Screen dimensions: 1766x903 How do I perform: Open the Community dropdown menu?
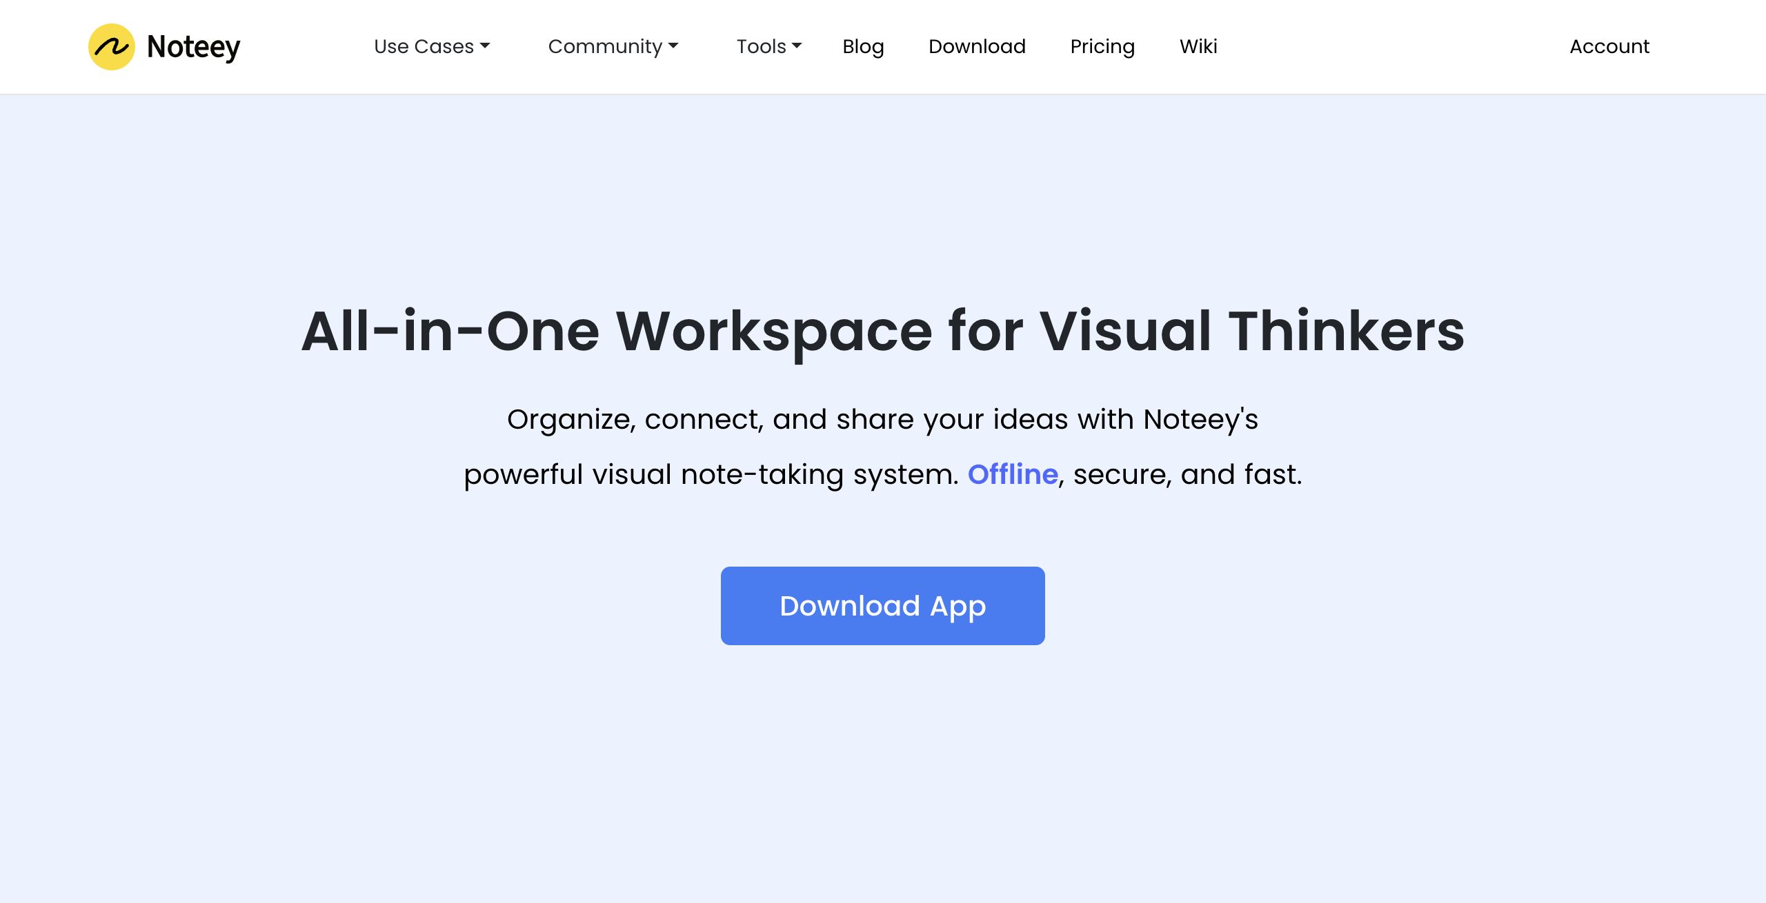click(605, 46)
